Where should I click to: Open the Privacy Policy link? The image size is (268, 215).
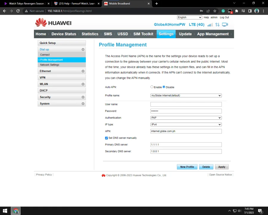(x=44, y=174)
